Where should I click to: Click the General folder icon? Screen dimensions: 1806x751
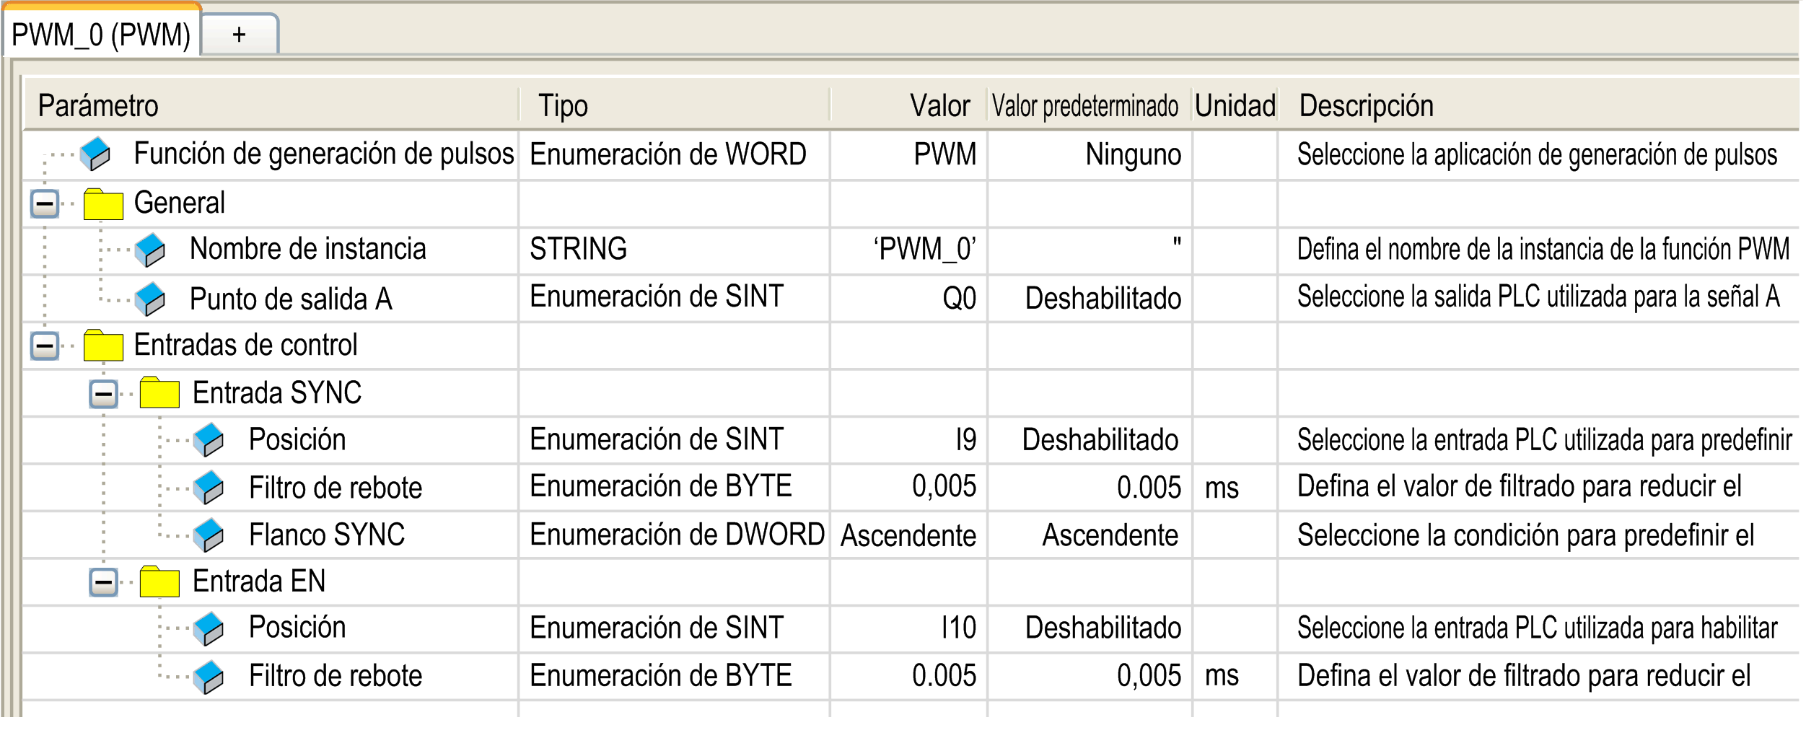tap(103, 204)
